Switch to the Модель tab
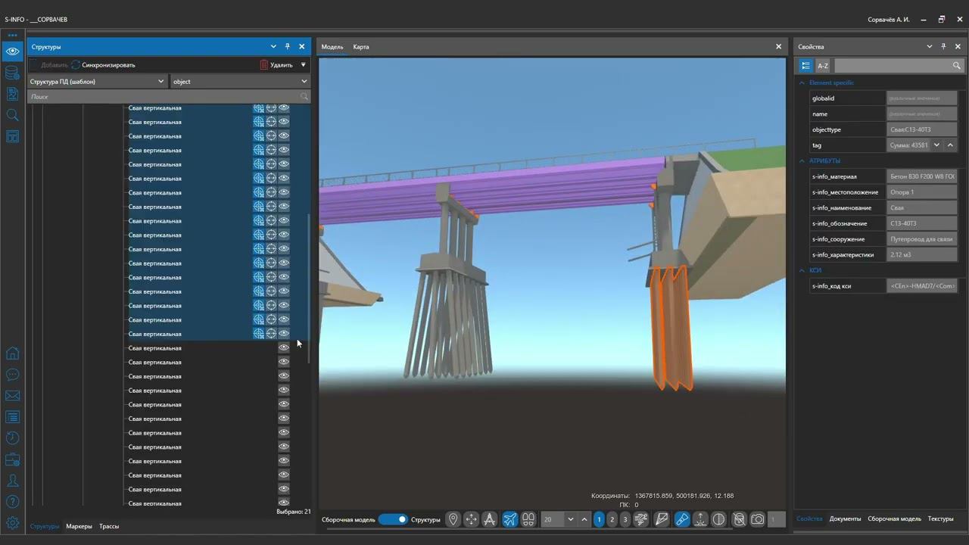969x545 pixels. pos(332,47)
